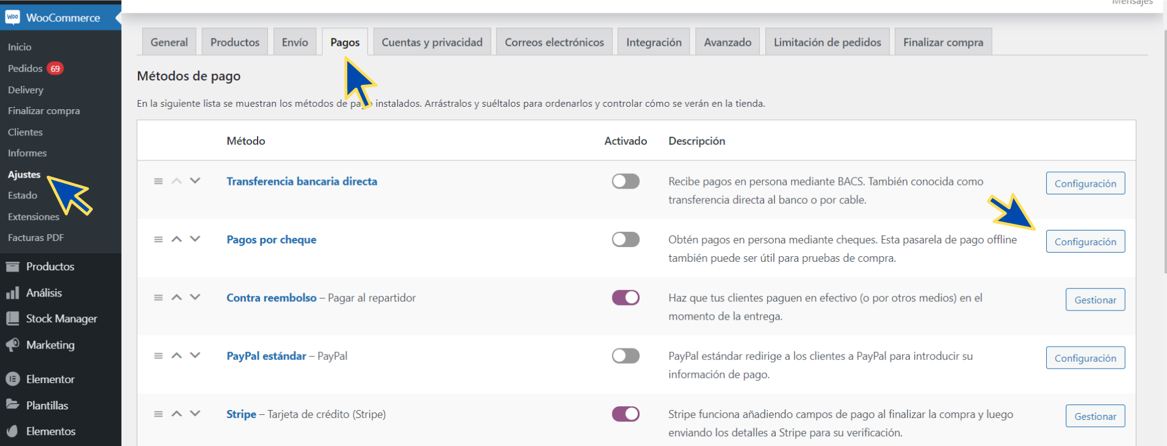Enable Transferencia bancaria directa toggle
Image resolution: width=1167 pixels, height=446 pixels.
point(626,181)
